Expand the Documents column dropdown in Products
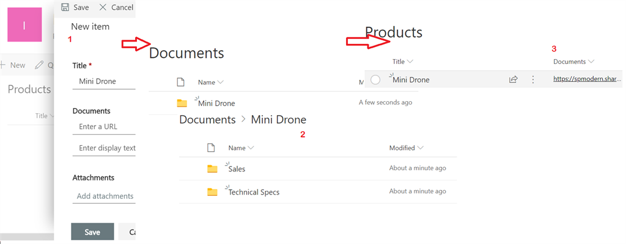 pos(592,62)
